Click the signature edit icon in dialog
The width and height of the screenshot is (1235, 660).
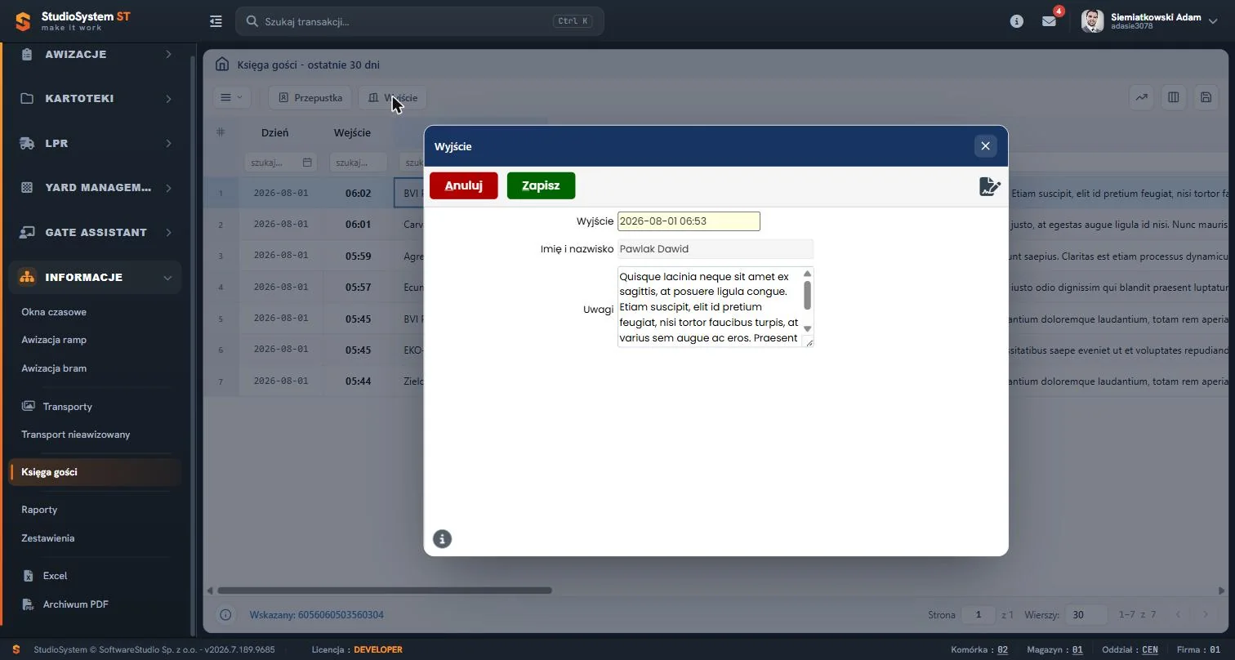point(989,186)
